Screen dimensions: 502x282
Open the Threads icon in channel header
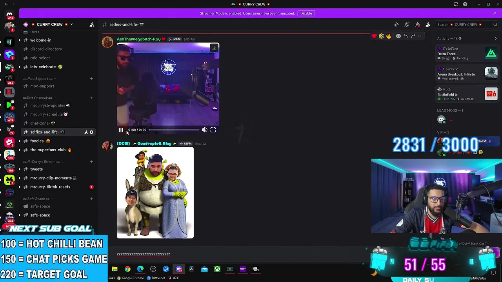pos(396,24)
